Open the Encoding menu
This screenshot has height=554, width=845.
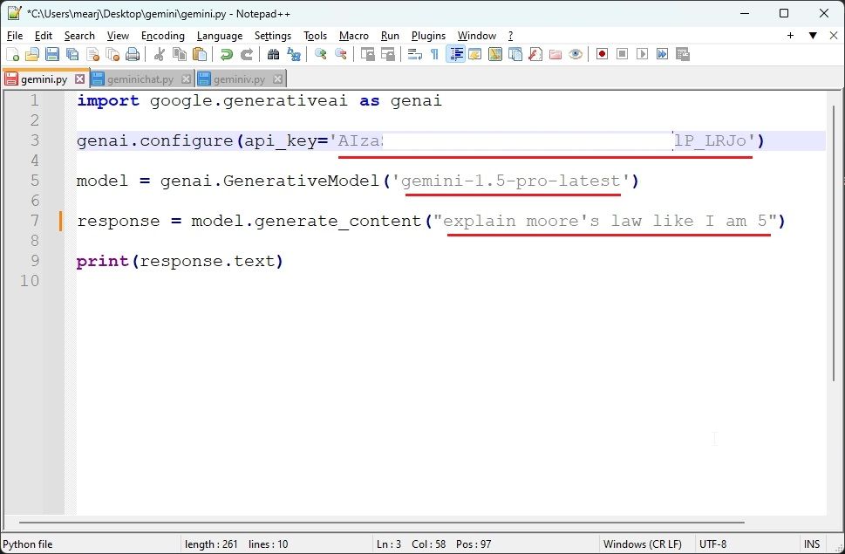[x=162, y=36]
